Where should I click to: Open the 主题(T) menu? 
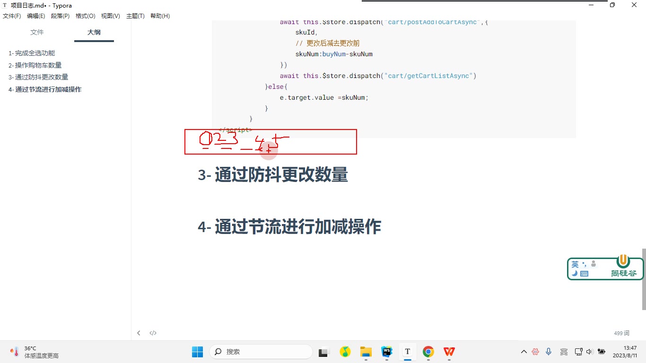tap(135, 16)
